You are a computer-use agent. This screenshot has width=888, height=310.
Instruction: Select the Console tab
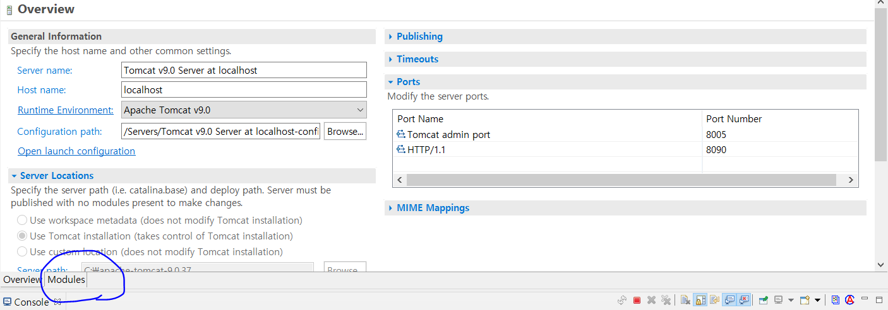click(32, 302)
